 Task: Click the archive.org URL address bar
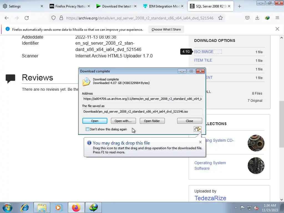tap(140, 18)
